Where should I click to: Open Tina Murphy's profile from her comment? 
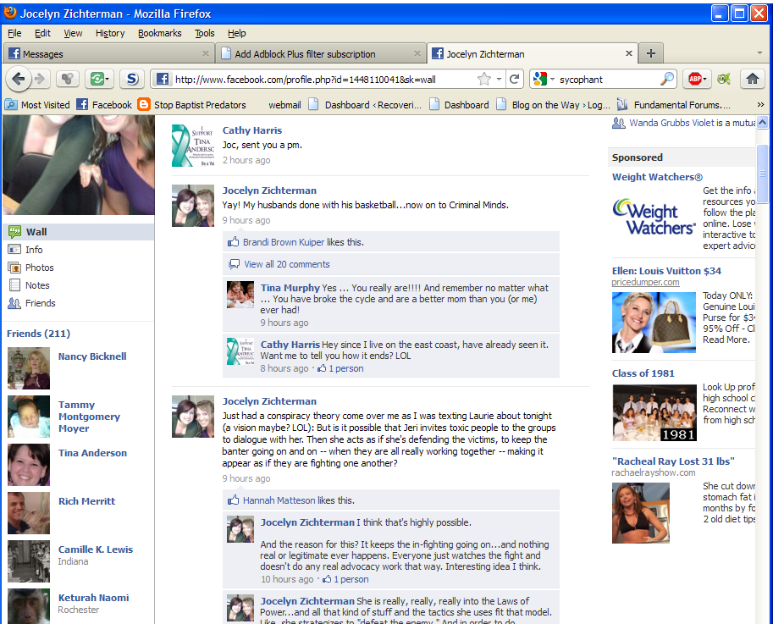point(290,288)
